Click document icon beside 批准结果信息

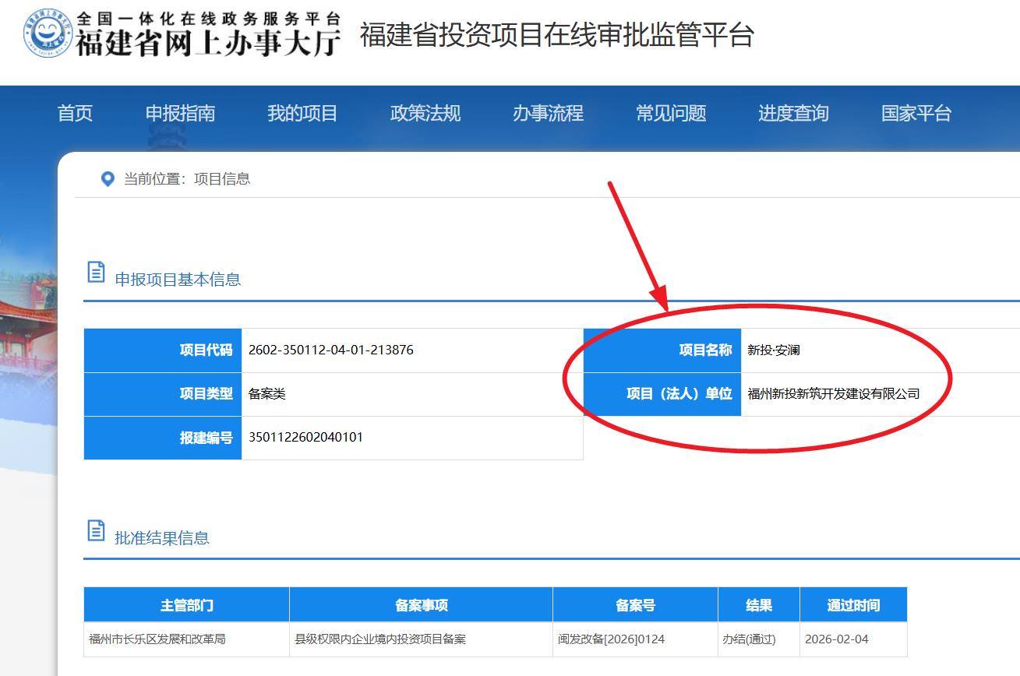pyautogui.click(x=96, y=530)
